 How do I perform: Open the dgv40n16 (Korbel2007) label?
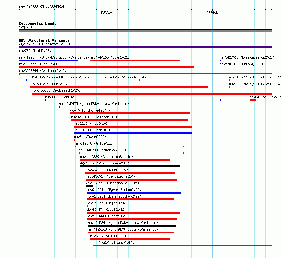pos(90,110)
